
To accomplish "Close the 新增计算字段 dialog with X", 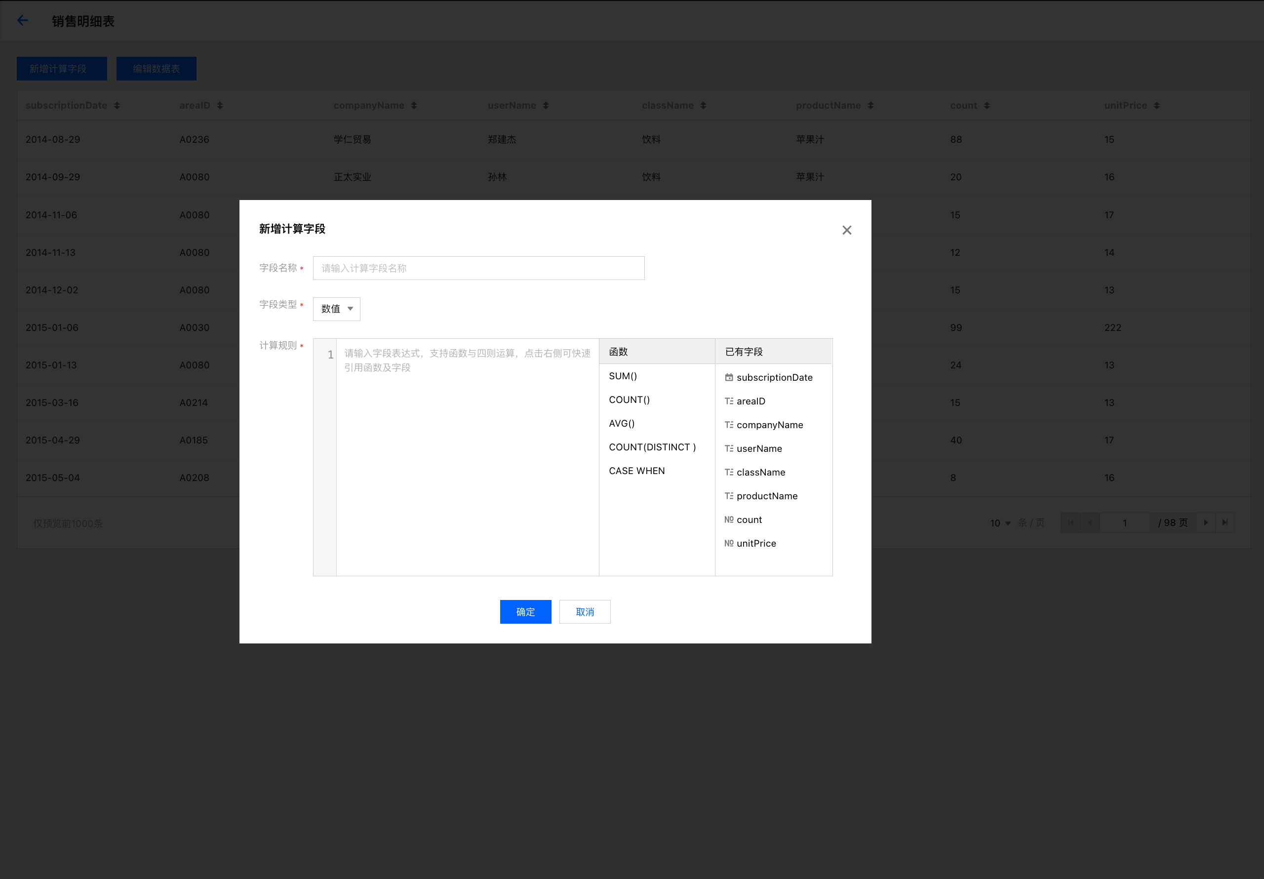I will click(846, 230).
